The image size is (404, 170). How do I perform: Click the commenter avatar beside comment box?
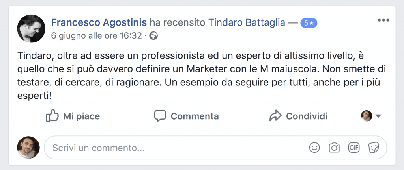point(28,148)
